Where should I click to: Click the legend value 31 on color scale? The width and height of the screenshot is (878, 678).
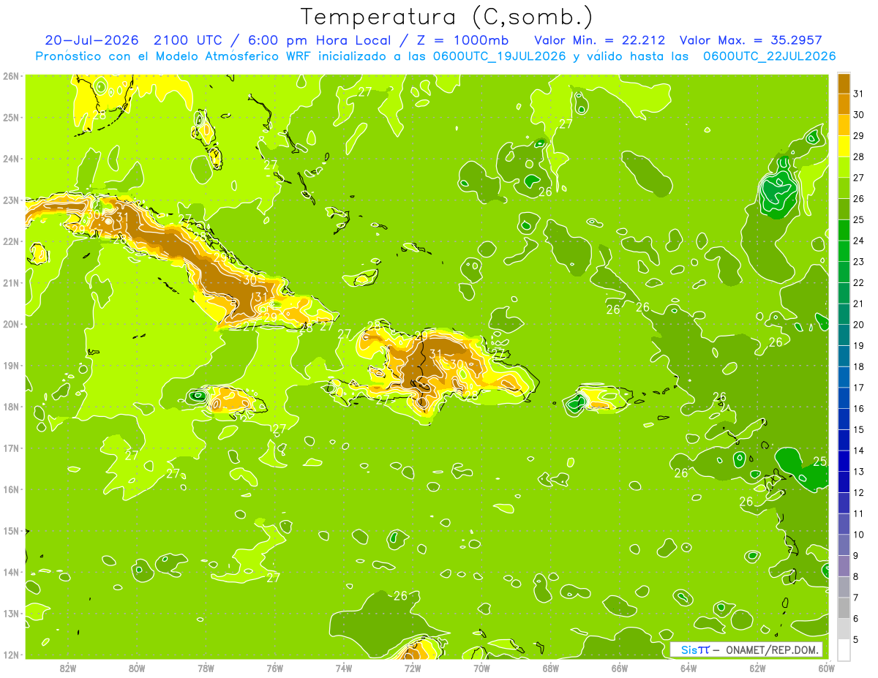click(x=859, y=94)
